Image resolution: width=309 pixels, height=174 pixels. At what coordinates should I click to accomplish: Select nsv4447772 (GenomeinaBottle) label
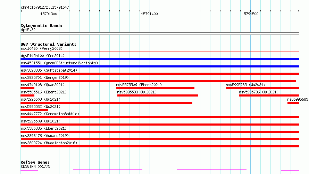point(50,114)
